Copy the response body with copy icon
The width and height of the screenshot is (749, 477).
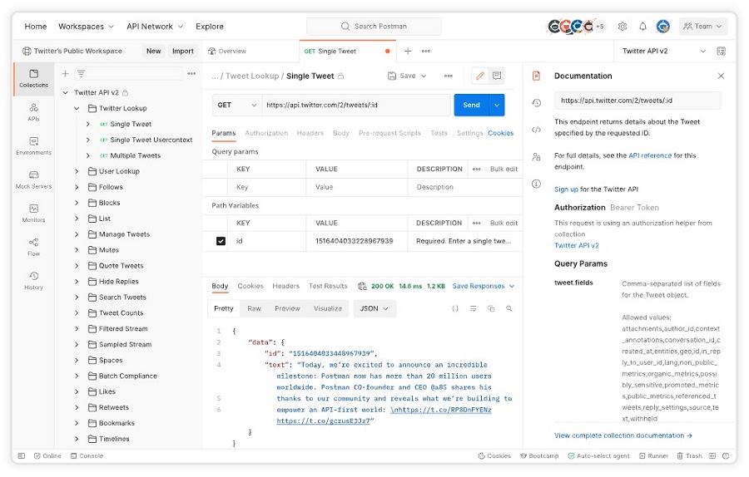tap(491, 308)
